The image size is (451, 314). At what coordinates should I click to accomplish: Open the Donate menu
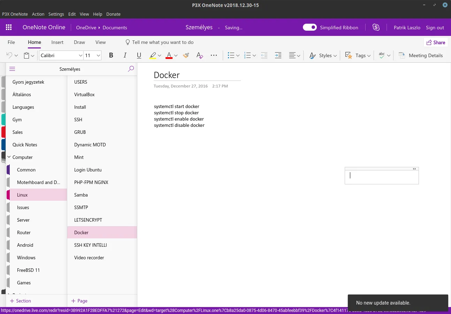pyautogui.click(x=113, y=14)
